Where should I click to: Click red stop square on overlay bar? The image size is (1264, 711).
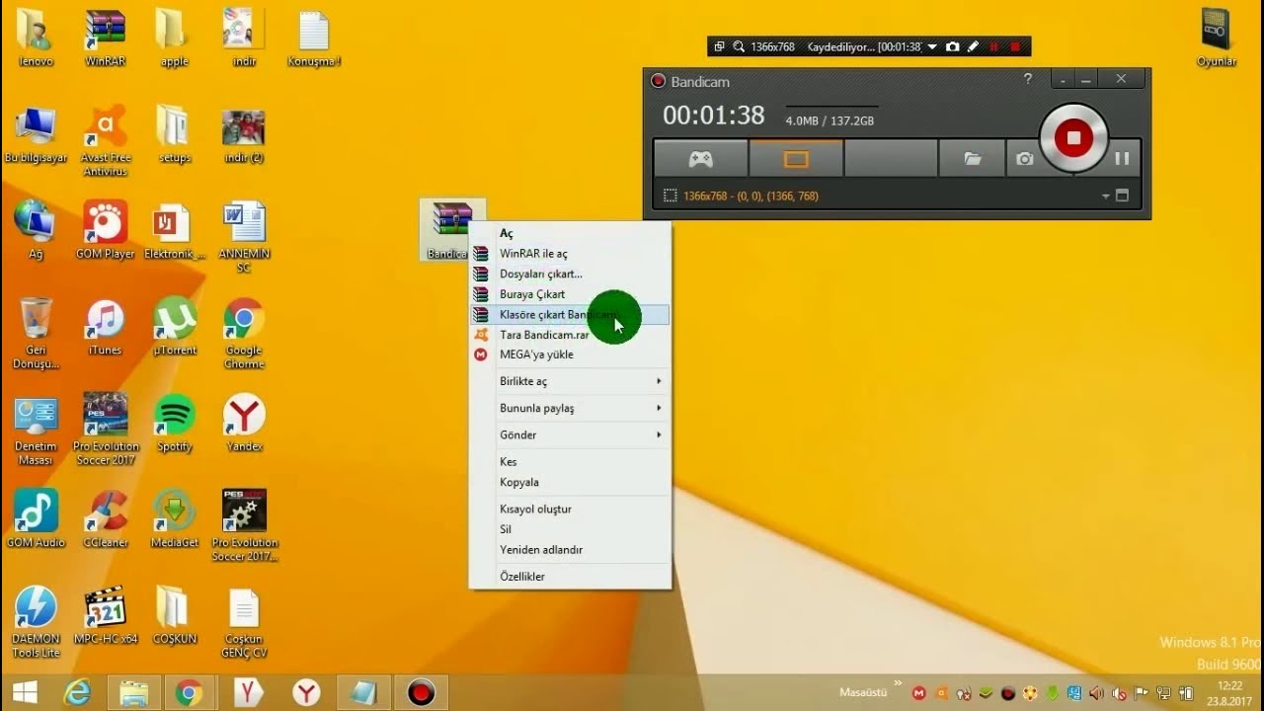pos(1015,46)
